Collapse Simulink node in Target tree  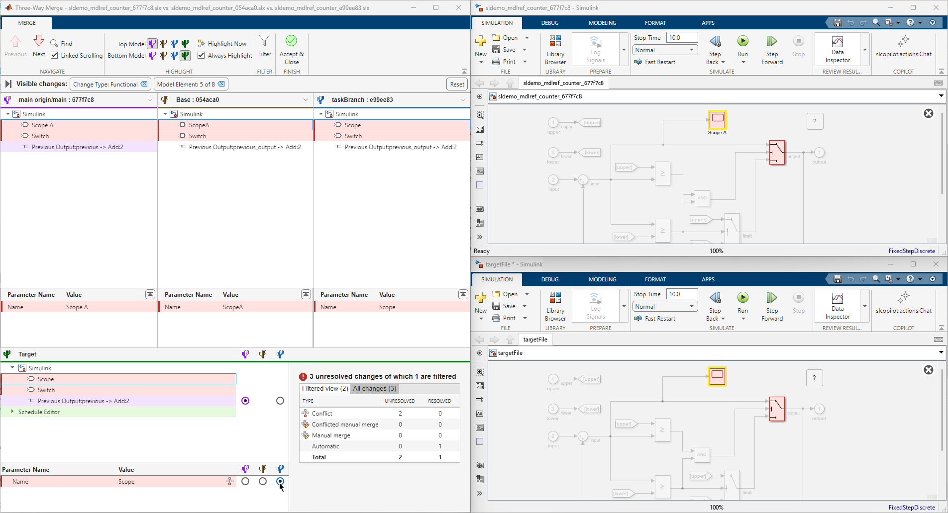point(12,368)
